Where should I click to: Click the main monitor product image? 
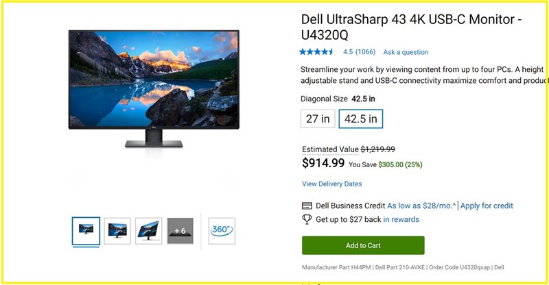click(x=154, y=89)
